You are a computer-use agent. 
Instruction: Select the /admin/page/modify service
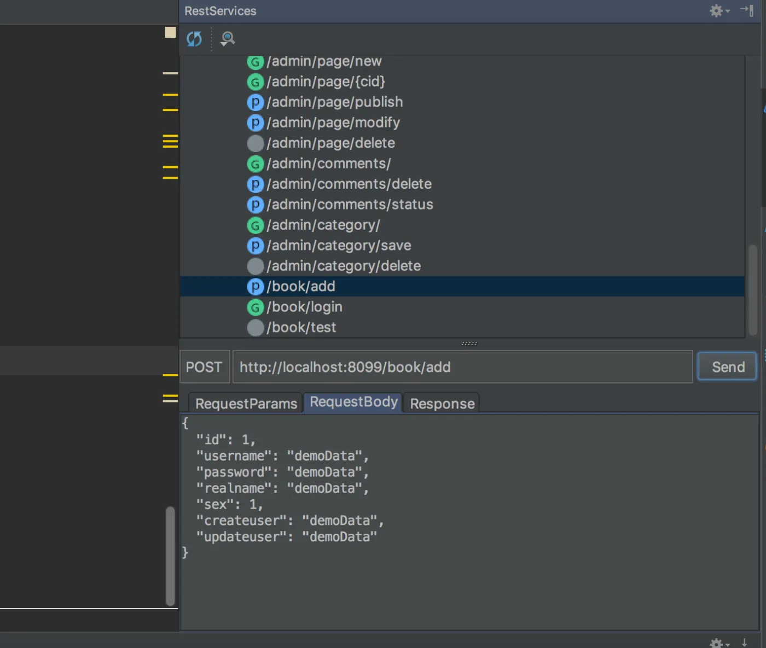coord(333,122)
